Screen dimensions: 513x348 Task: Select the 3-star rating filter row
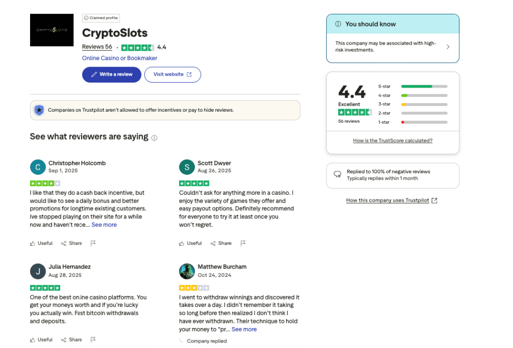pos(424,104)
